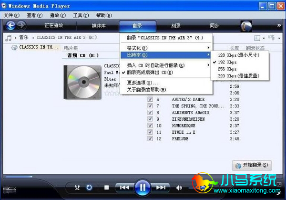Select CLASSICS IN TH... in the left tree
This screenshot has width=286, height=200.
click(x=39, y=47)
